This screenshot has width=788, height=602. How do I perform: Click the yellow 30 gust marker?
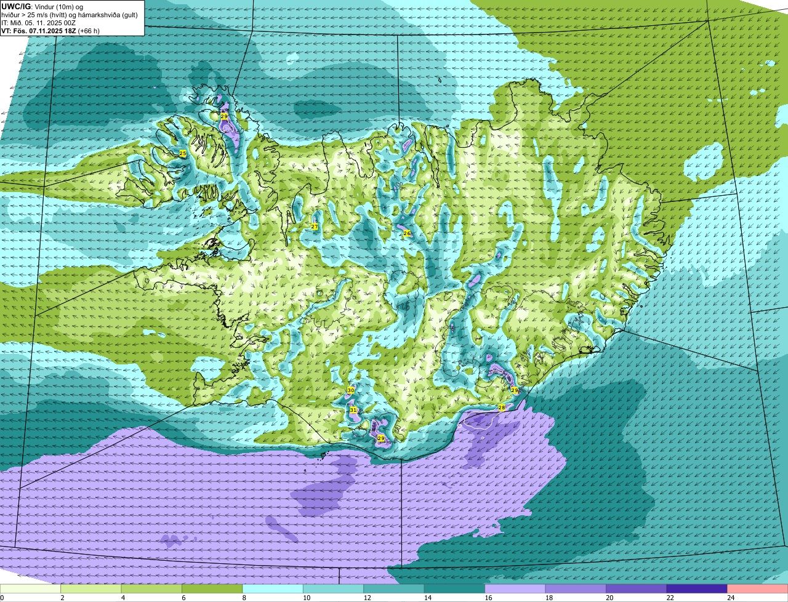click(351, 390)
